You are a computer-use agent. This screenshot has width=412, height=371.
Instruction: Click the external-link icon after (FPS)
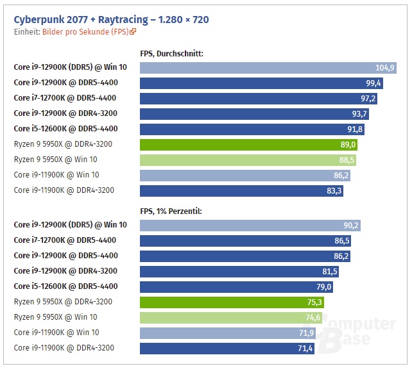point(133,31)
